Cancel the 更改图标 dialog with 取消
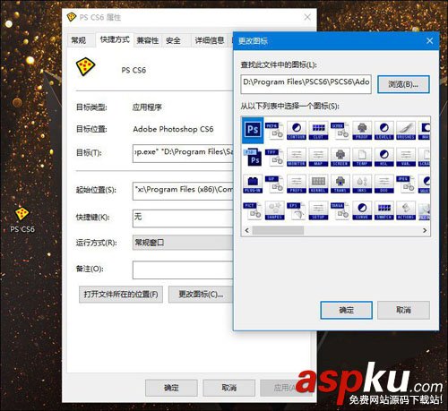Image resolution: width=448 pixels, height=411 pixels. pyautogui.click(x=403, y=310)
